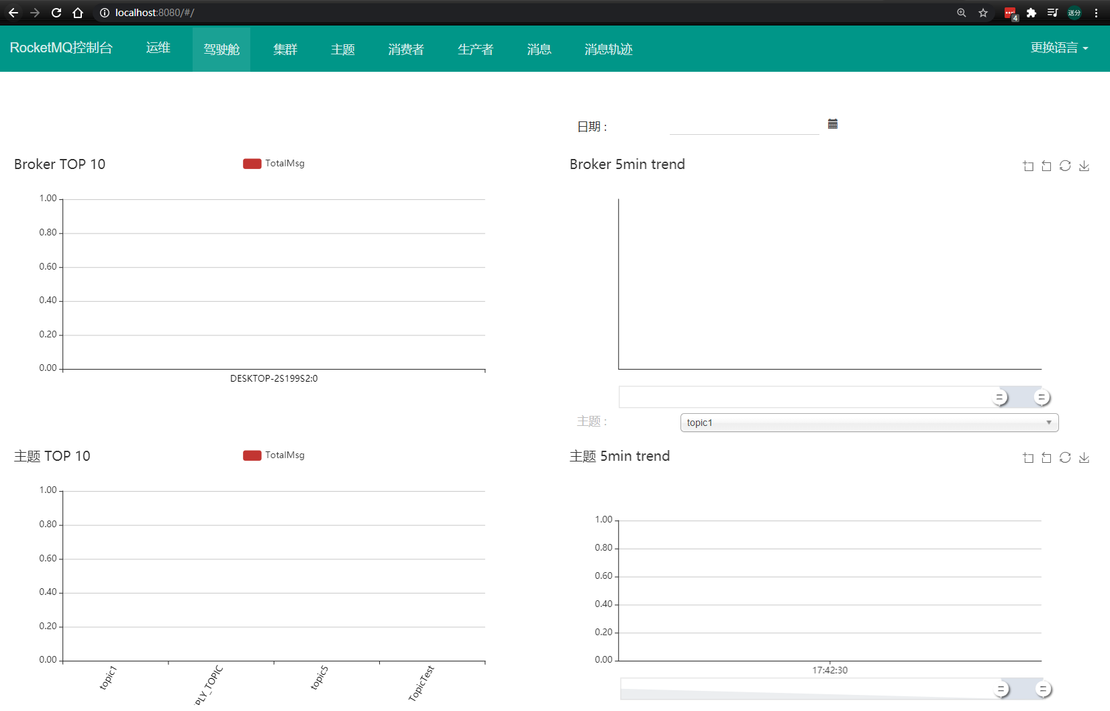This screenshot has height=711, width=1110.
Task: Open the 主题 topic tab in navbar
Action: pos(343,49)
